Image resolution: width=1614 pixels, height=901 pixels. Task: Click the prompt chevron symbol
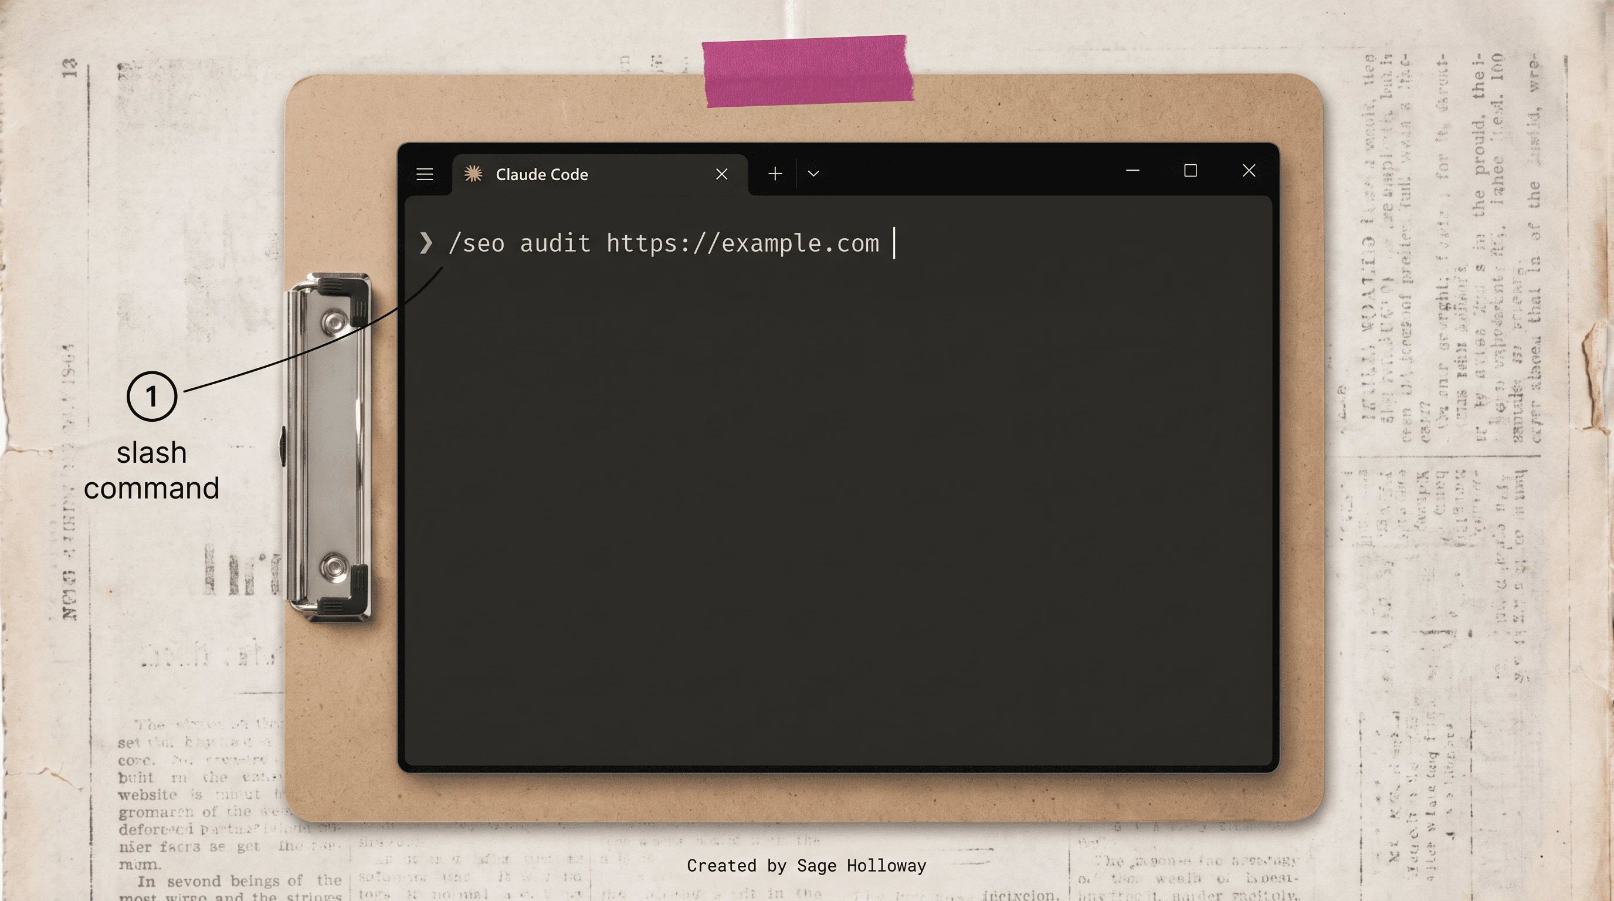coord(426,243)
